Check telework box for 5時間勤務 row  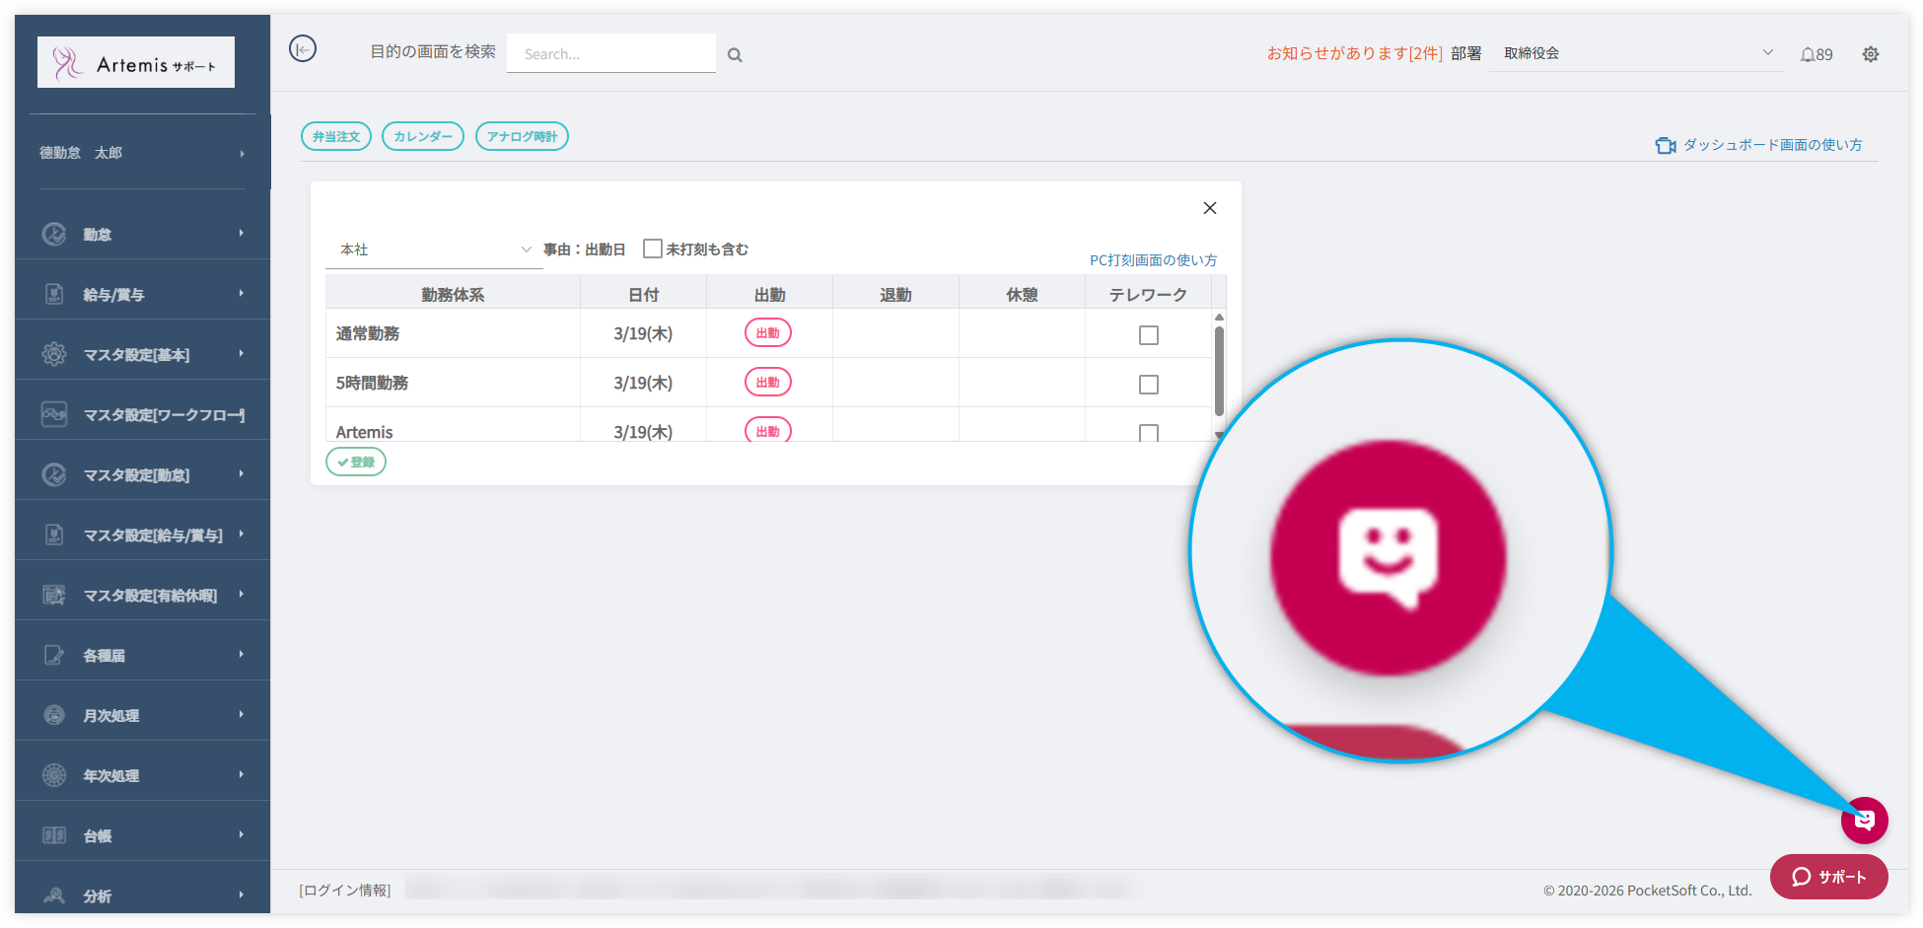[x=1148, y=385]
